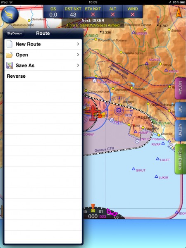Select the red aircraft symbol on map
Viewport: 186px width, 248px height.
pos(92,113)
